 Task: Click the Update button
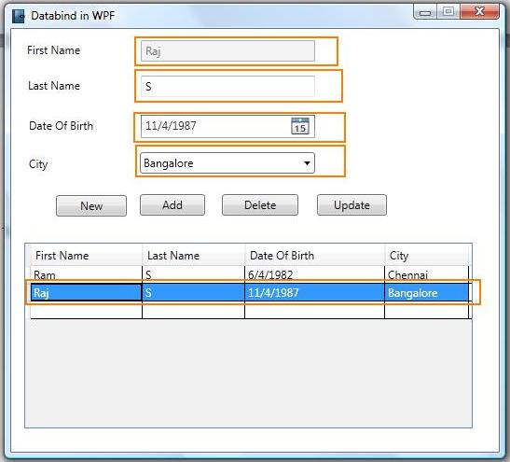tap(351, 205)
